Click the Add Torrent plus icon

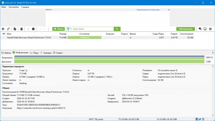click(x=3, y=29)
